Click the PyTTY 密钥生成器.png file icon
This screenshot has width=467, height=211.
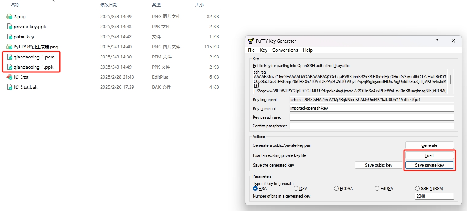tap(9, 47)
